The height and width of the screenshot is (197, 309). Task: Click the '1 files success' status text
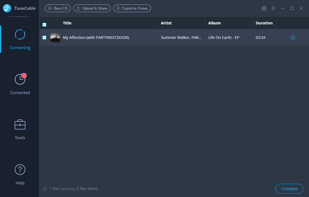pos(74,189)
